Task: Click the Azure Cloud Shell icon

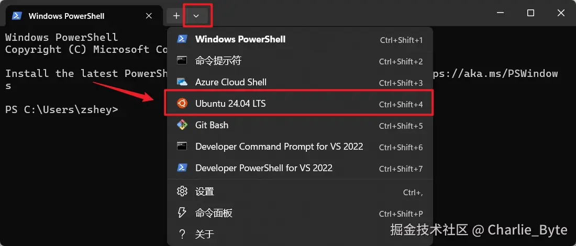Action: tap(182, 82)
